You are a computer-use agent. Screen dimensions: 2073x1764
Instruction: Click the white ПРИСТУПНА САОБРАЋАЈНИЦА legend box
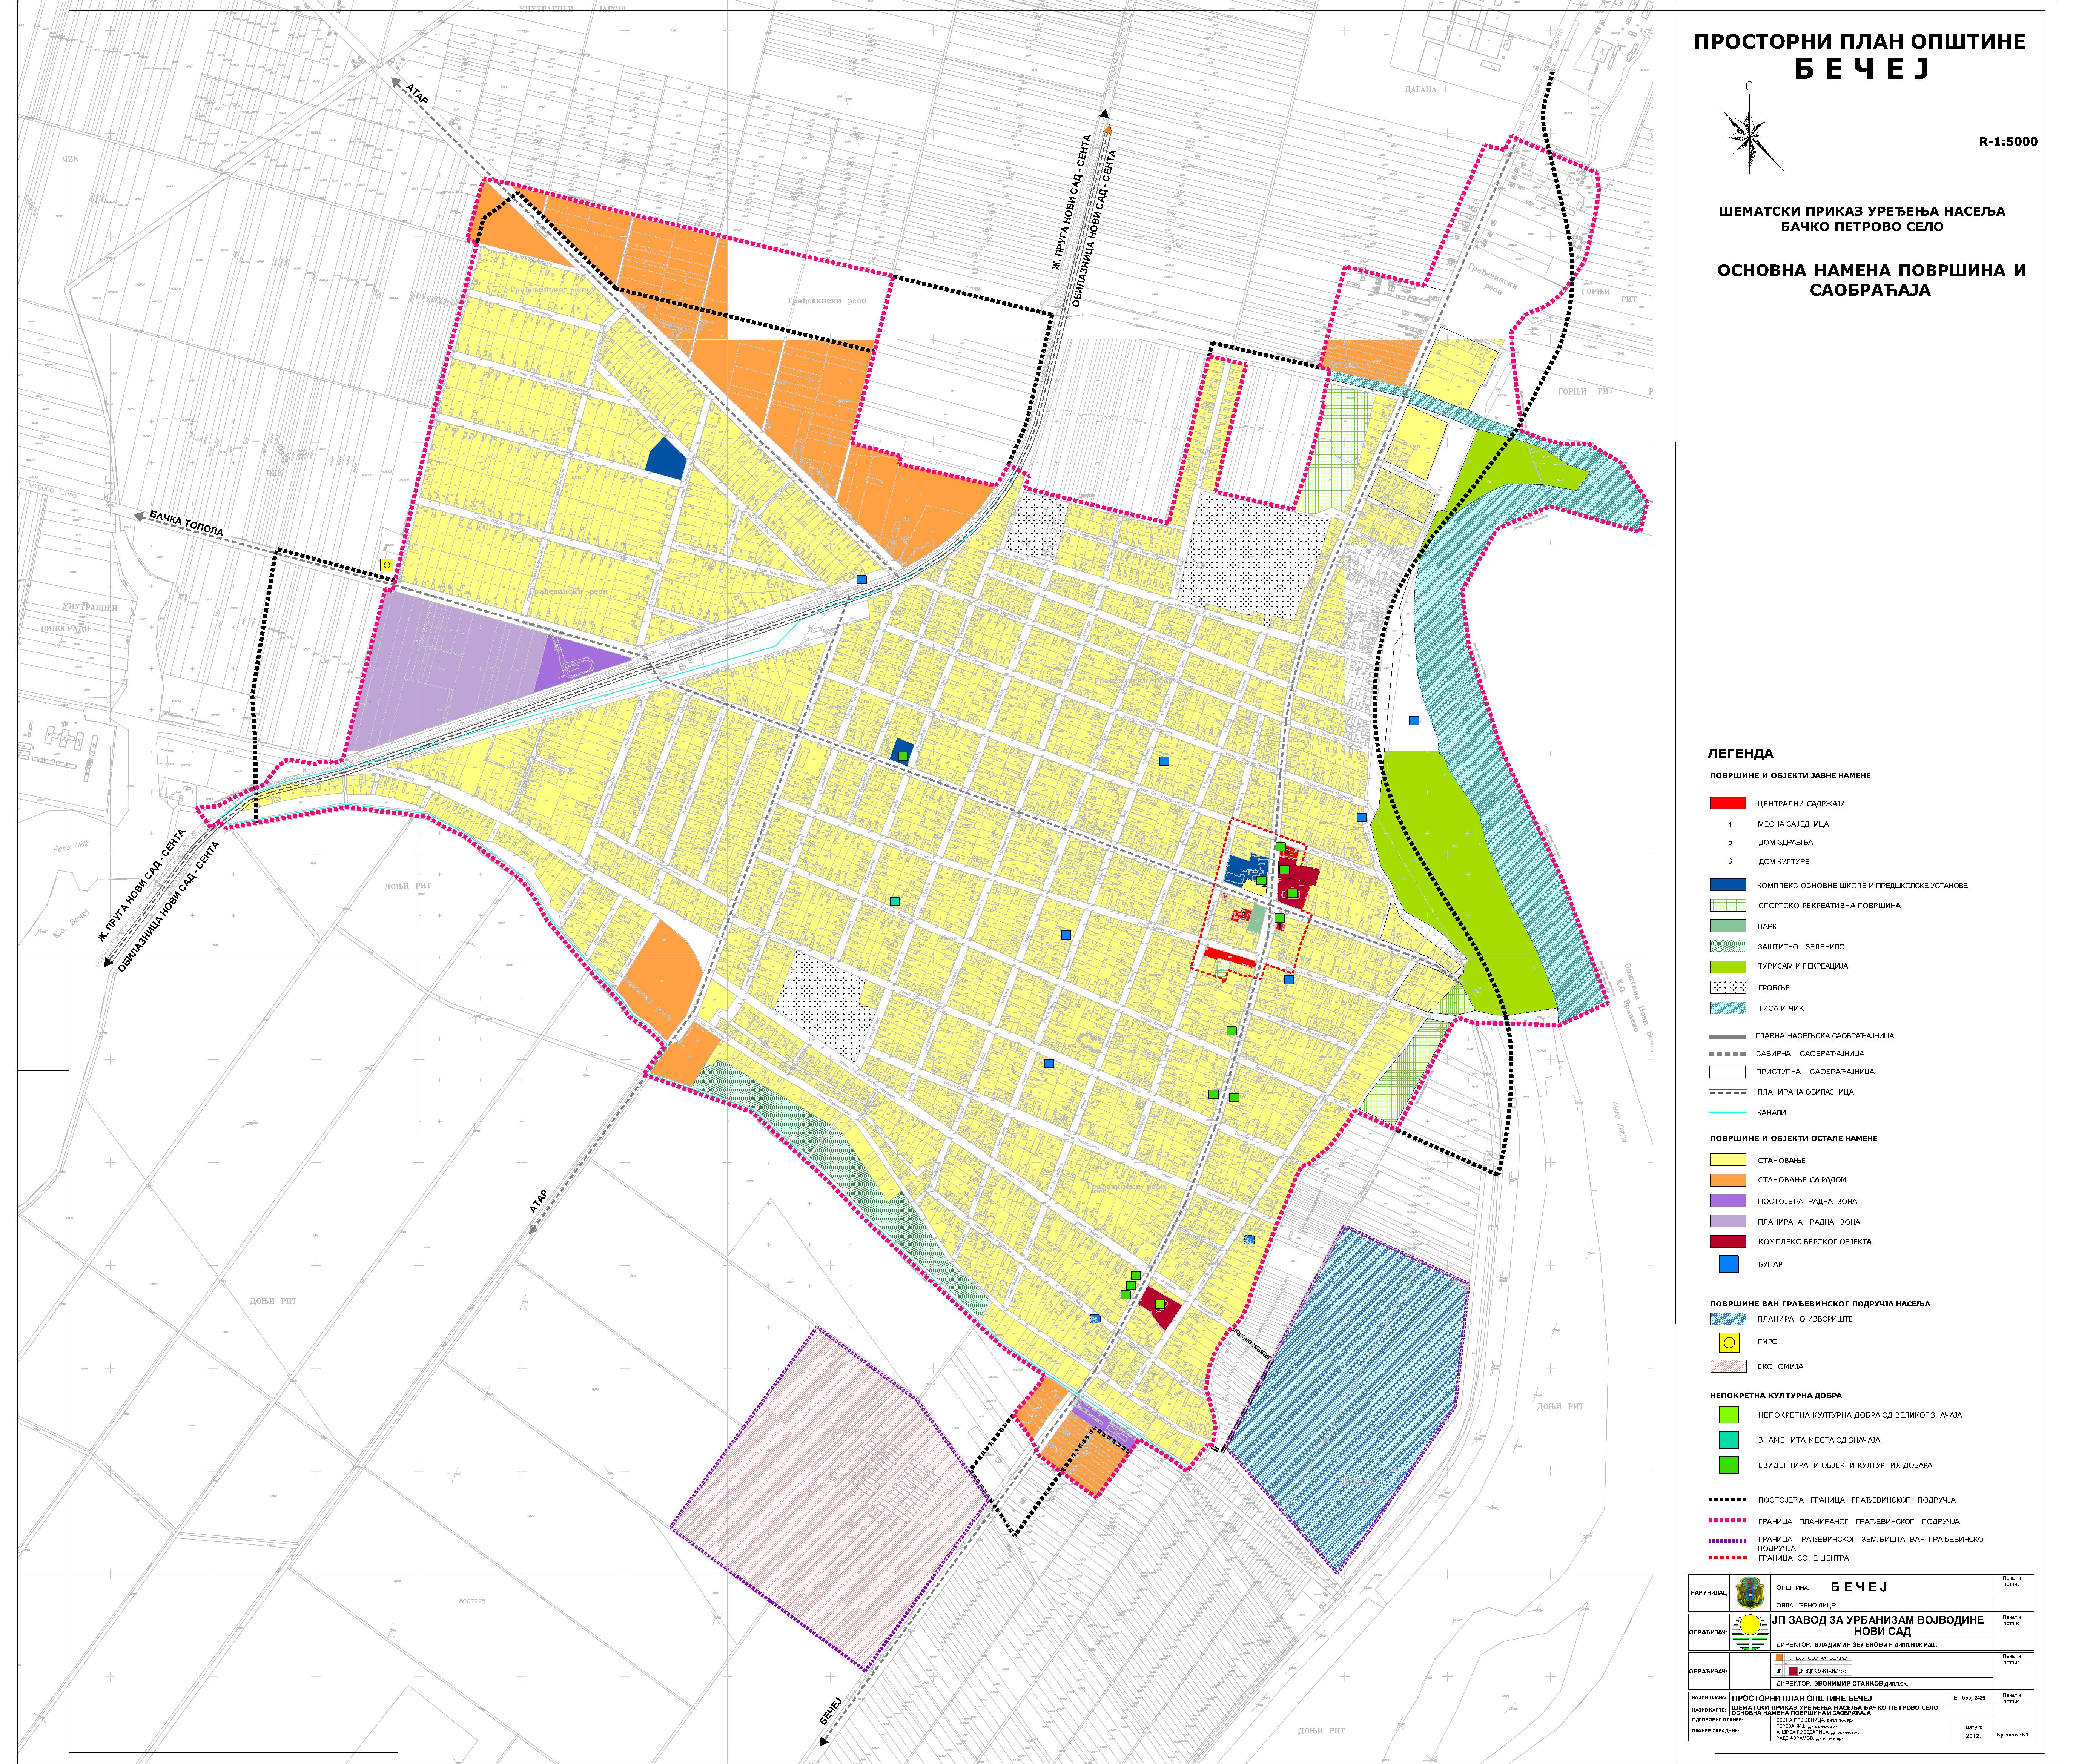tap(1727, 1072)
